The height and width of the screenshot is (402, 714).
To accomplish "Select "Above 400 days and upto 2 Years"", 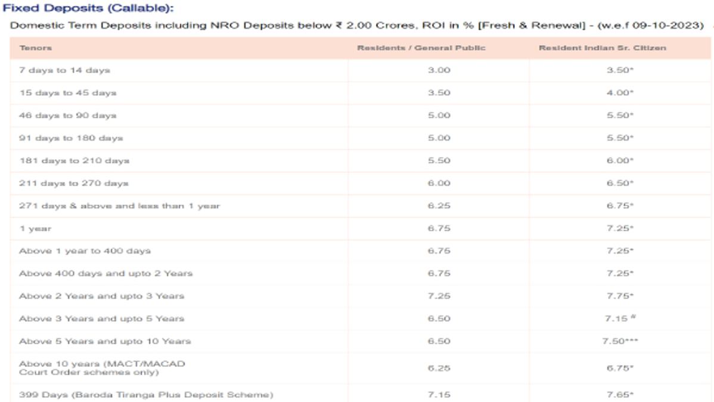I will [105, 273].
